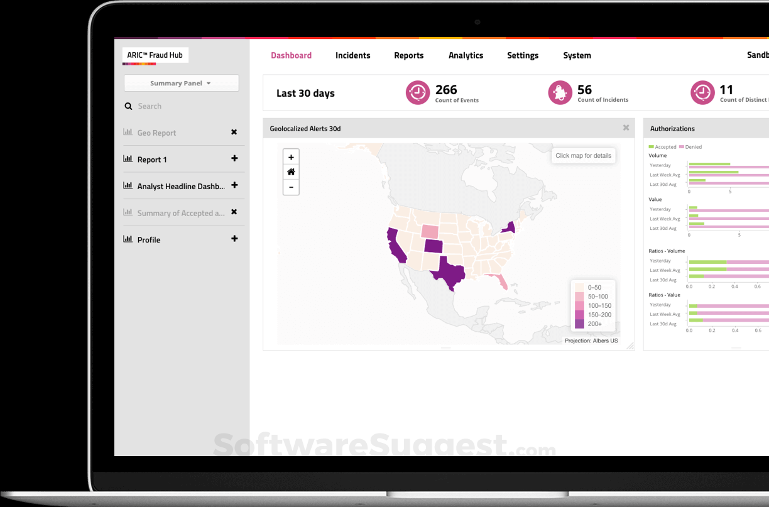Image resolution: width=769 pixels, height=507 pixels.
Task: Select the alarm bell icon beside Count of Incidents
Action: pos(560,92)
